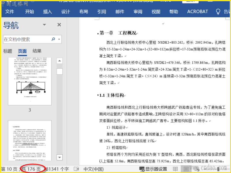
Task: Open the 插入 ribbon tab
Action: (47, 12)
